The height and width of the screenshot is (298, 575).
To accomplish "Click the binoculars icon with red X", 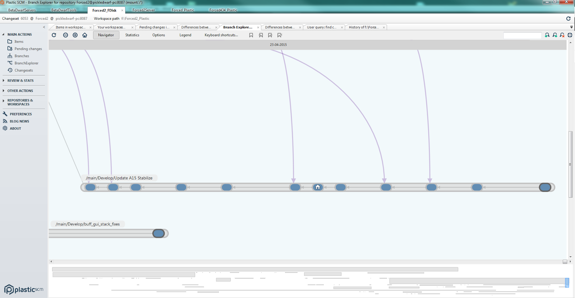I will pos(562,35).
